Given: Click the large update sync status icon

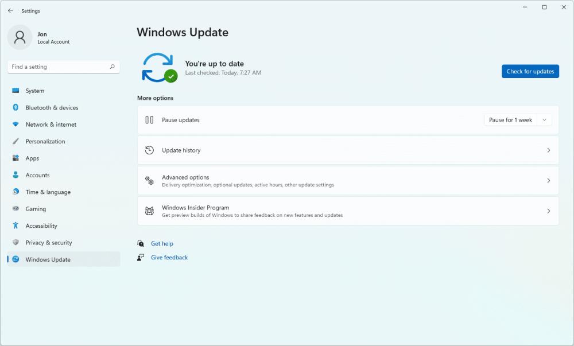Looking at the screenshot, I should [x=160, y=68].
